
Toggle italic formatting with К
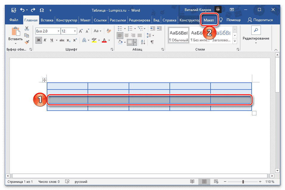tap(46, 39)
